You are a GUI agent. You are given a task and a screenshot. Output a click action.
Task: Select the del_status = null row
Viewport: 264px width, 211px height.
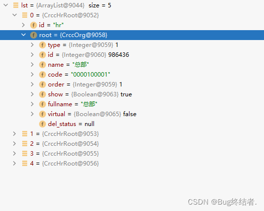(x=132, y=124)
